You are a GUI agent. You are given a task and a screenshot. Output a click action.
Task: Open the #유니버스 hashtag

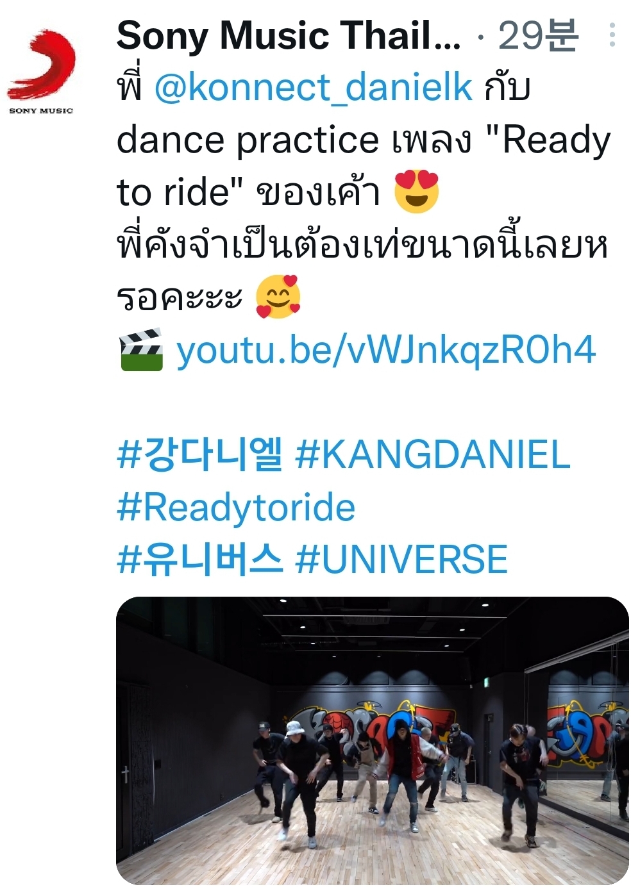199,559
